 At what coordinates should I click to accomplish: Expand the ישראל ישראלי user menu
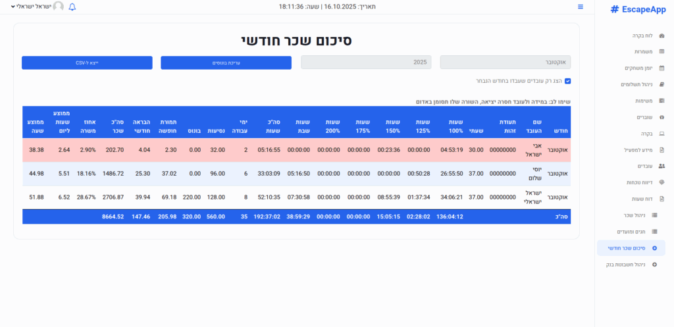[x=31, y=7]
